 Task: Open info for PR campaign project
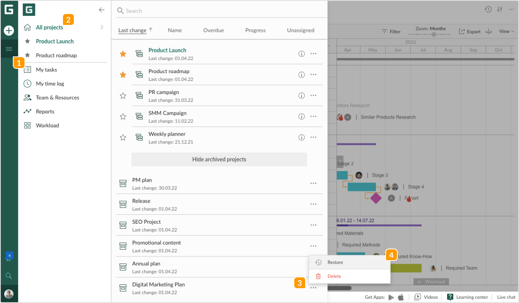[x=301, y=96]
